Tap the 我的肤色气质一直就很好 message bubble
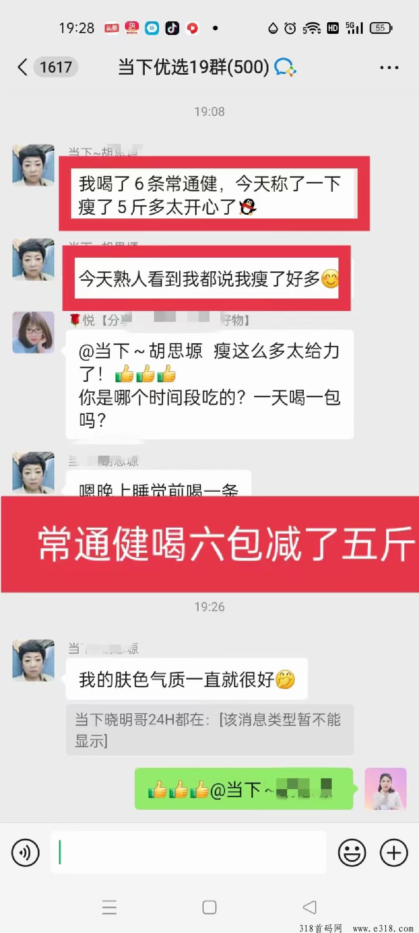Image resolution: width=419 pixels, height=933 pixels. coord(187,679)
